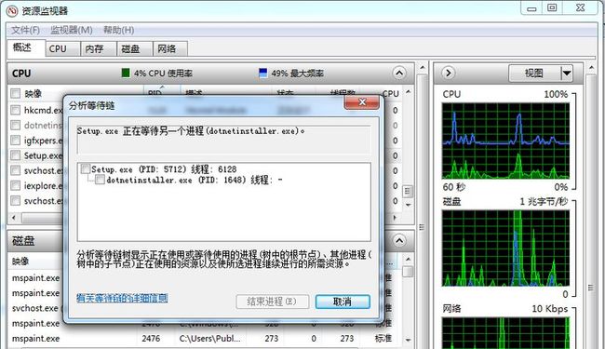Check the first svchost.exe checkbox above iexplore
The height and width of the screenshot is (349, 605).
15,170
